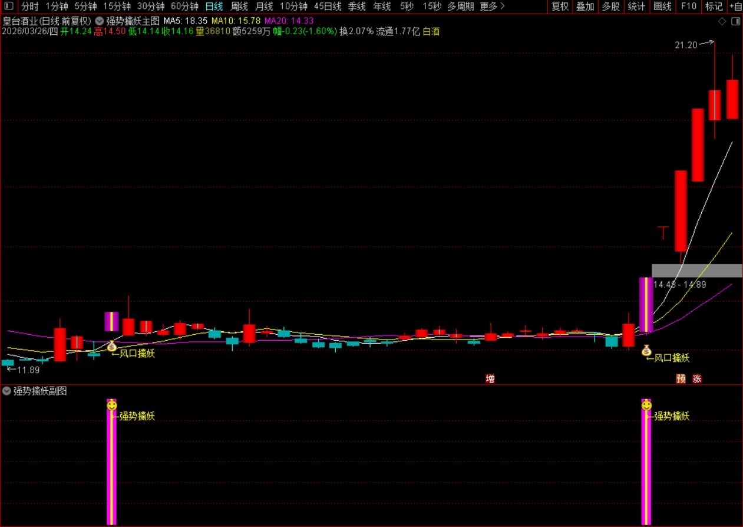The width and height of the screenshot is (743, 527).
Task: Click the MA5: 18.35 label
Action: coord(186,21)
